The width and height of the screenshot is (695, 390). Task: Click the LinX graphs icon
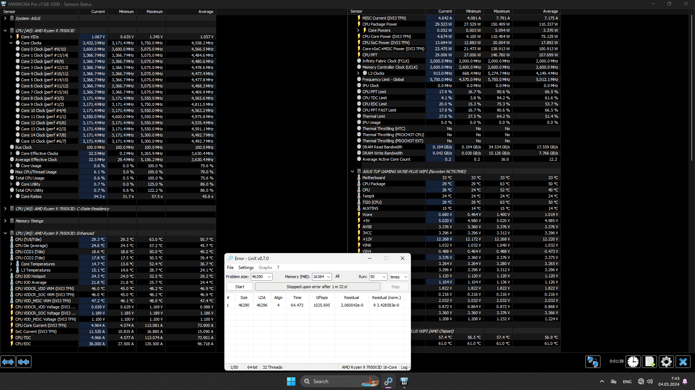click(x=265, y=266)
